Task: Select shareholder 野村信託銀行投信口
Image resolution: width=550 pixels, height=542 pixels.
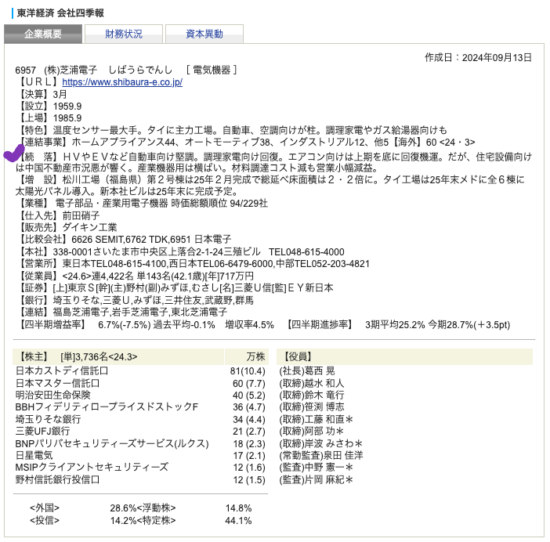Action: coord(57,479)
